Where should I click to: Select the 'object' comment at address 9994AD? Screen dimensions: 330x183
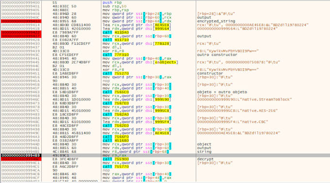204,144
